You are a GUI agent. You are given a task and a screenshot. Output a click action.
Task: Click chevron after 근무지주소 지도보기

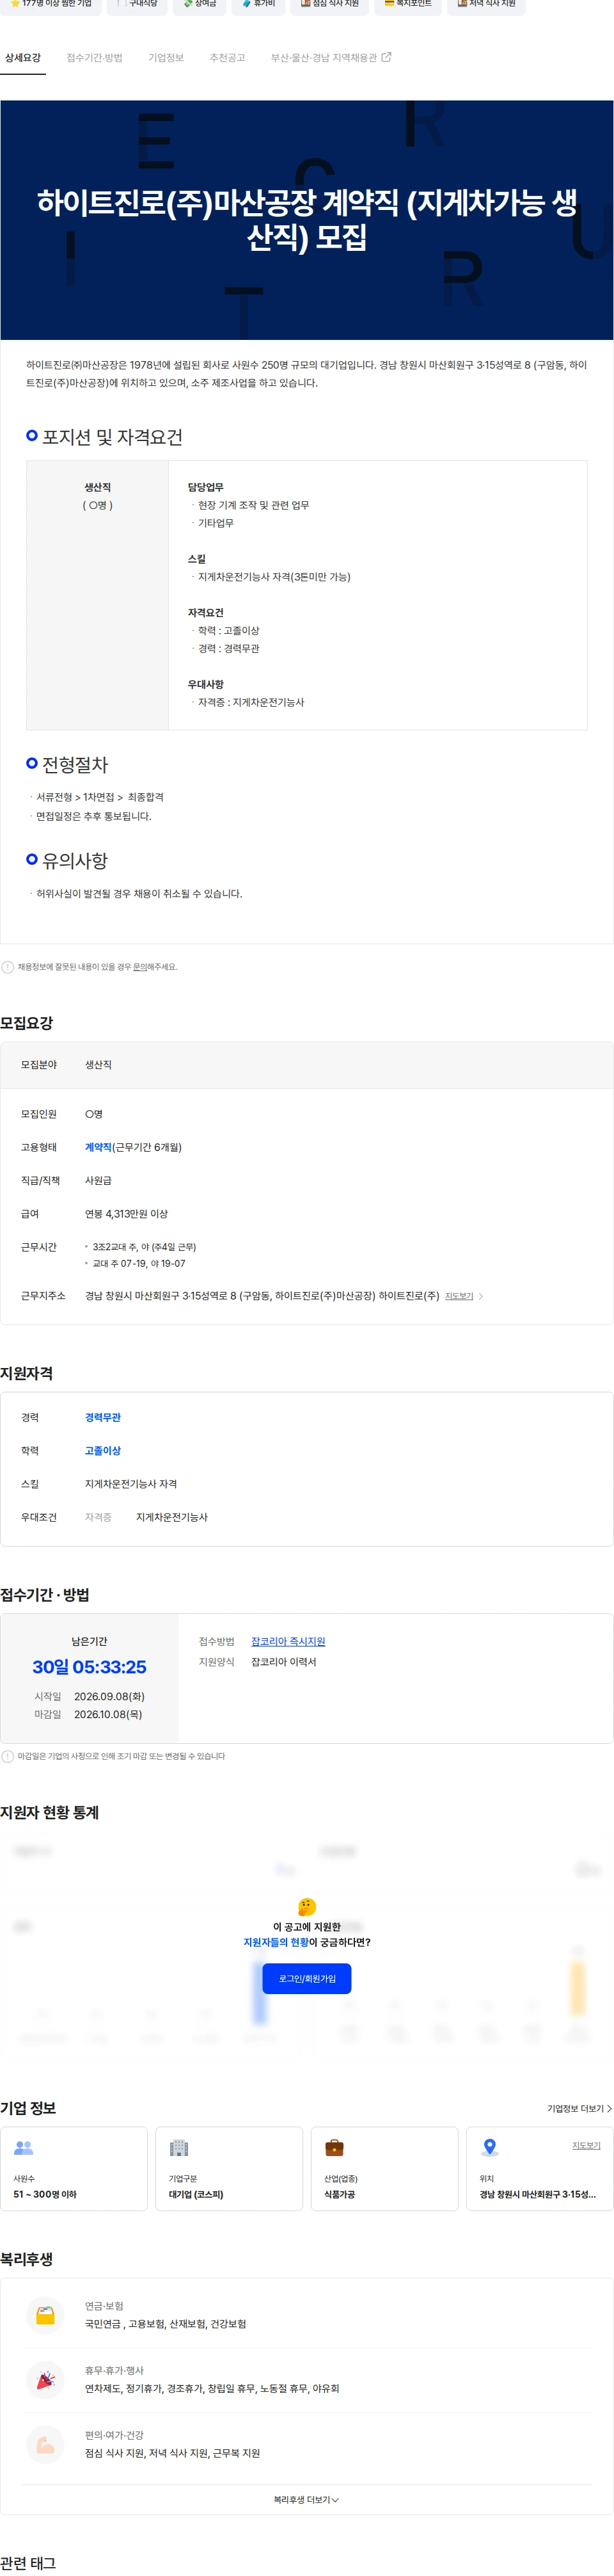pos(481,1296)
